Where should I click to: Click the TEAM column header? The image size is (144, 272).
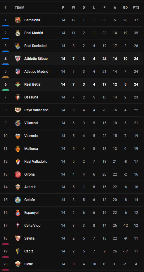20,8
